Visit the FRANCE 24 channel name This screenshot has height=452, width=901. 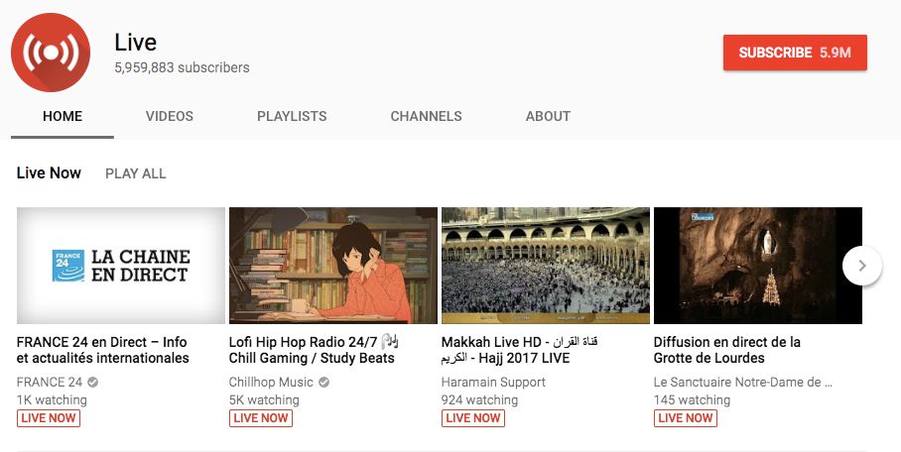pos(50,382)
